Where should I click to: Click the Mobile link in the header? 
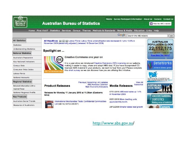(109, 19)
